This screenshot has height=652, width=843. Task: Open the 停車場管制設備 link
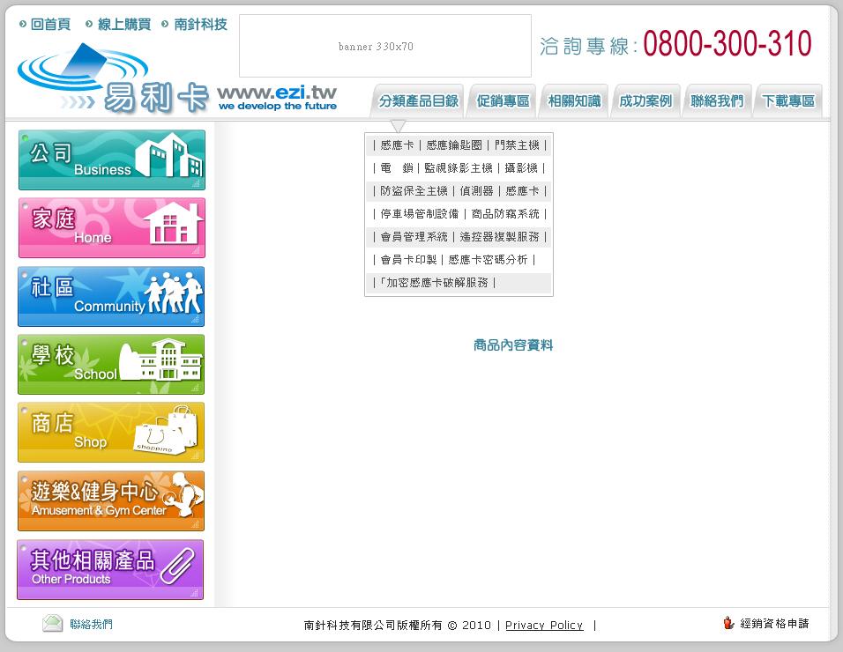[420, 214]
